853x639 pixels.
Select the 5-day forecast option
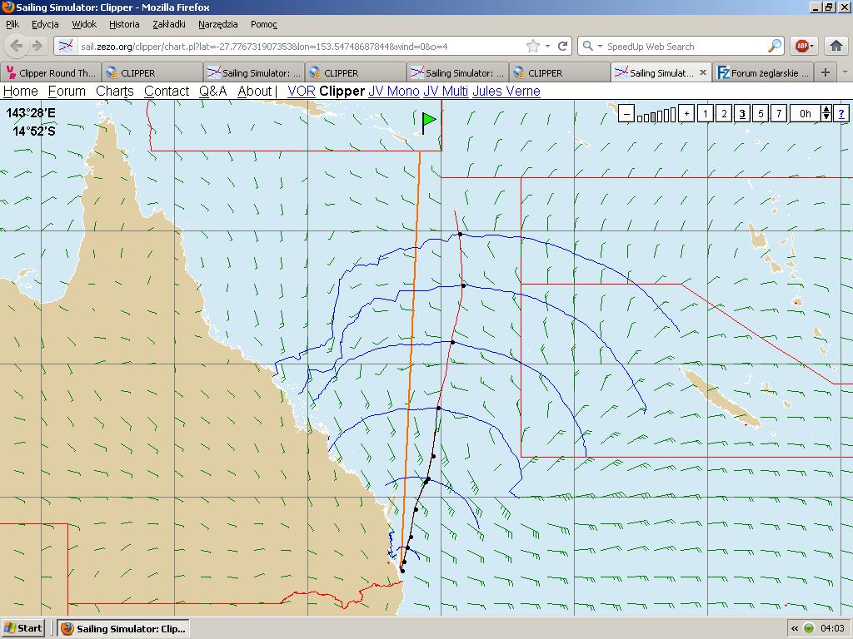click(x=761, y=114)
